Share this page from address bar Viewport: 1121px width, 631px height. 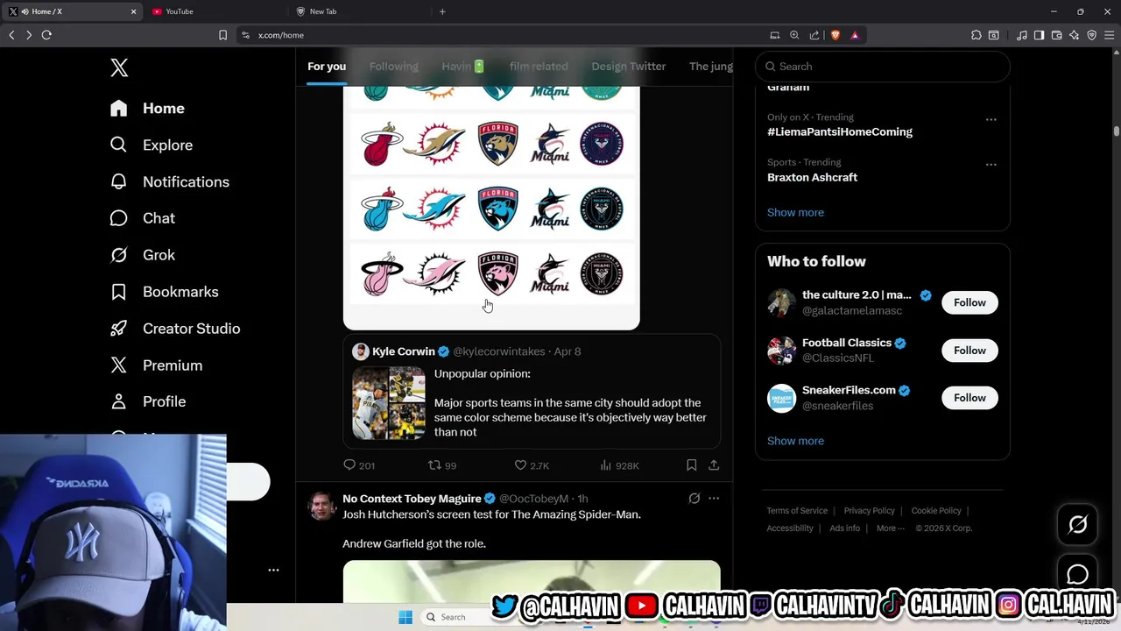[814, 35]
